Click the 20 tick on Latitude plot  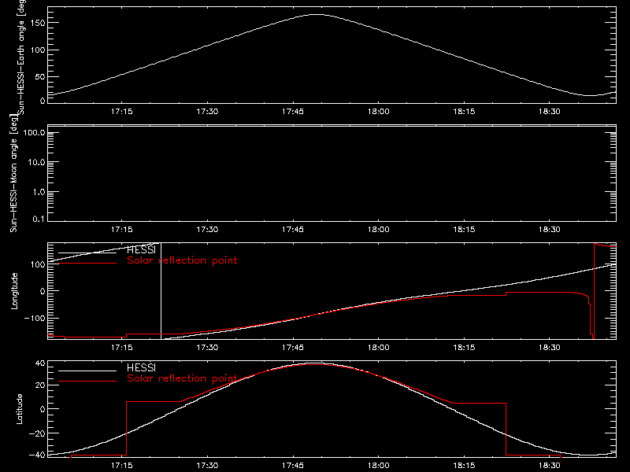[x=40, y=385]
